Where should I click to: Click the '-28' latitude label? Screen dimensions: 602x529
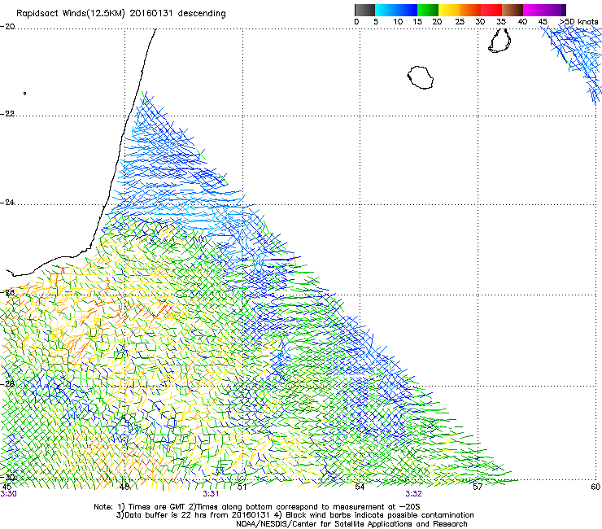[7, 384]
